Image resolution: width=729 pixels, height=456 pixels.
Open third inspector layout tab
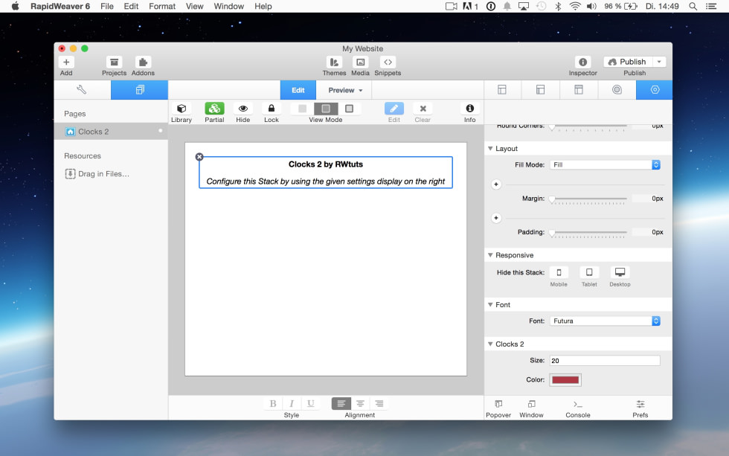(x=579, y=90)
